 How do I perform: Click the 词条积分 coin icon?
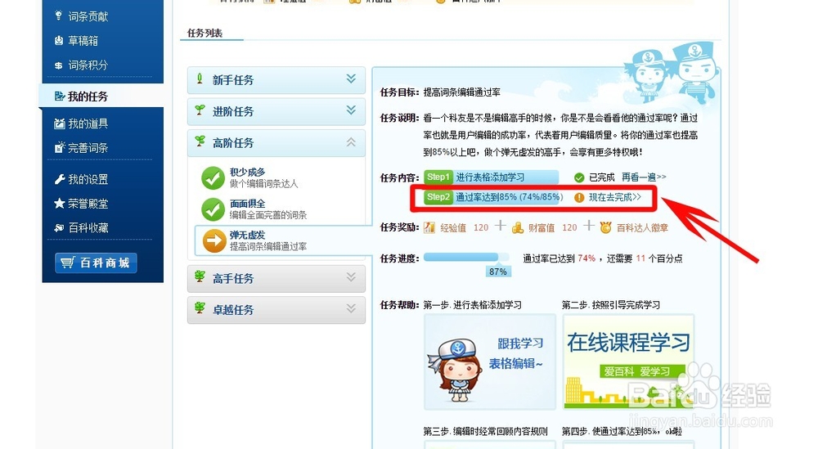click(58, 65)
